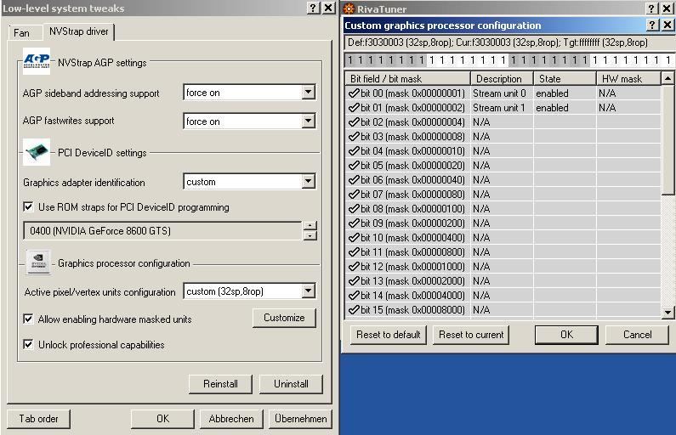
Task: Toggle checkmark for bit 15 mask 0x00008000
Action: pos(354,309)
